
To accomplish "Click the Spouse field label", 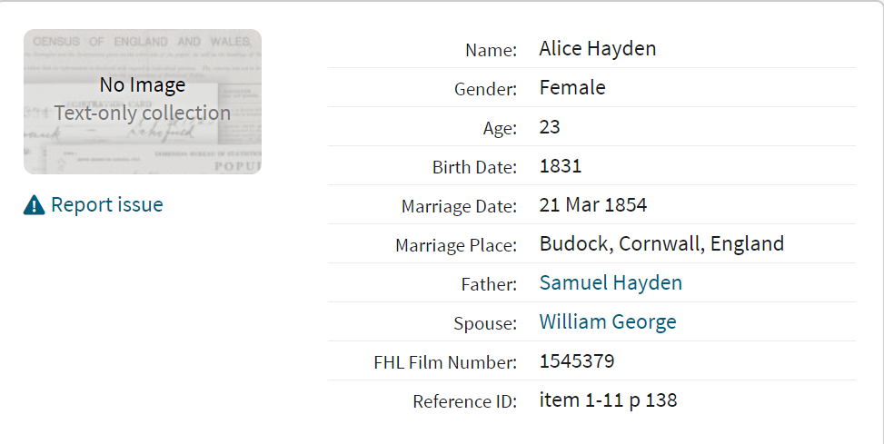I will tap(485, 323).
